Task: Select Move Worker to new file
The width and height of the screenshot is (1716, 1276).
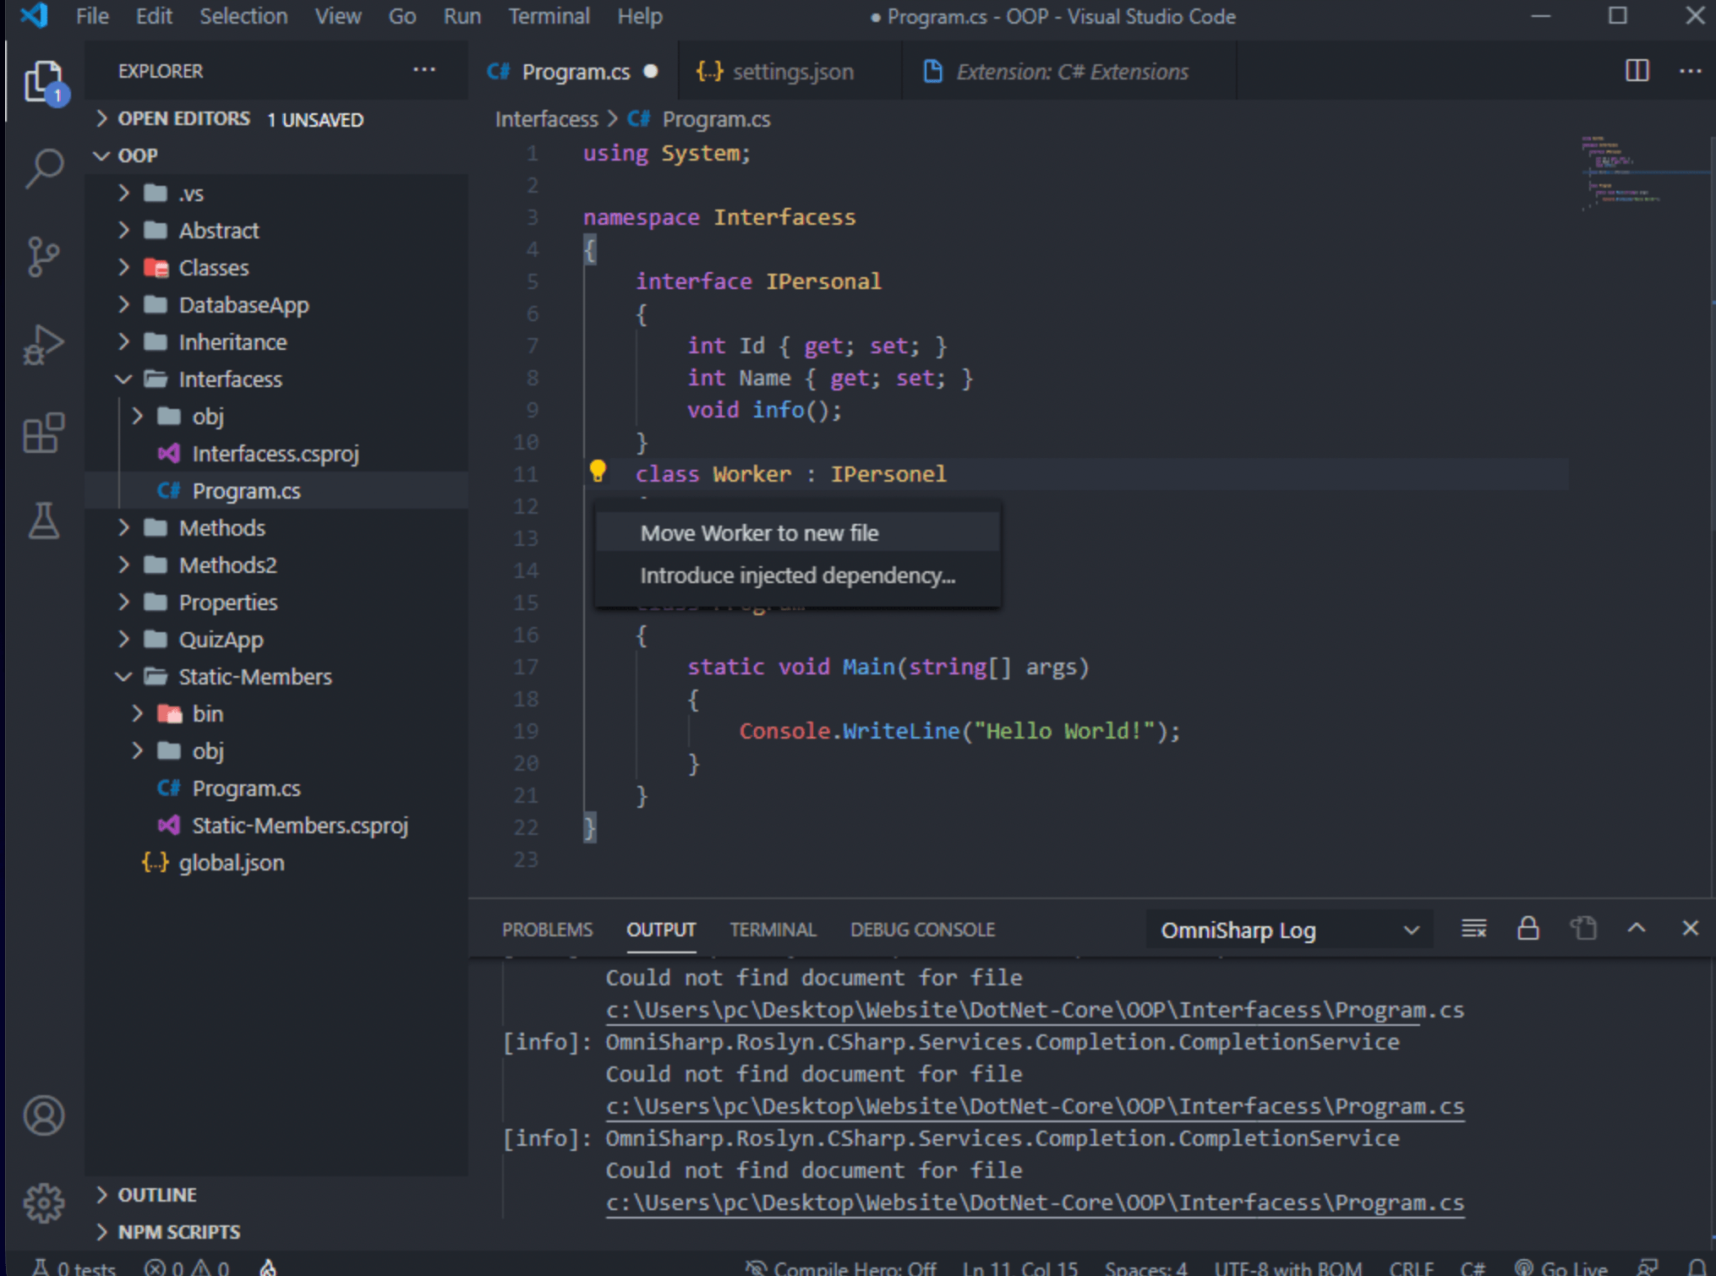Action: pyautogui.click(x=759, y=532)
